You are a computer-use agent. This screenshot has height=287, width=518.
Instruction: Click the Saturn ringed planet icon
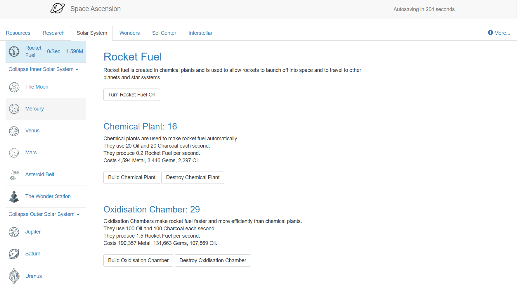(14, 254)
